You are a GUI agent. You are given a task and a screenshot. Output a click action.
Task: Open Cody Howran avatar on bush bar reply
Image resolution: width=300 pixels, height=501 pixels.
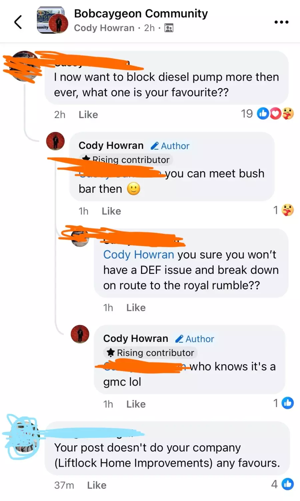tap(55, 141)
